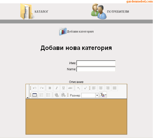Toggle Underline formatting button

pyautogui.click(x=63, y=88)
